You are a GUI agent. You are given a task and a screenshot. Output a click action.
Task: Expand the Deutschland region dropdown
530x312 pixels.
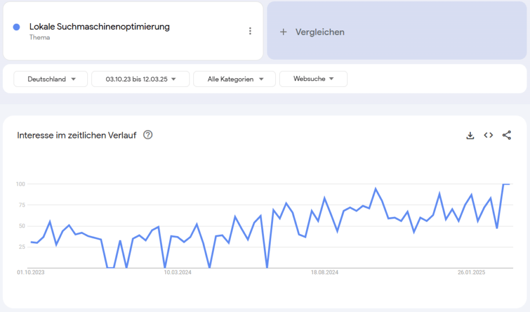point(51,79)
